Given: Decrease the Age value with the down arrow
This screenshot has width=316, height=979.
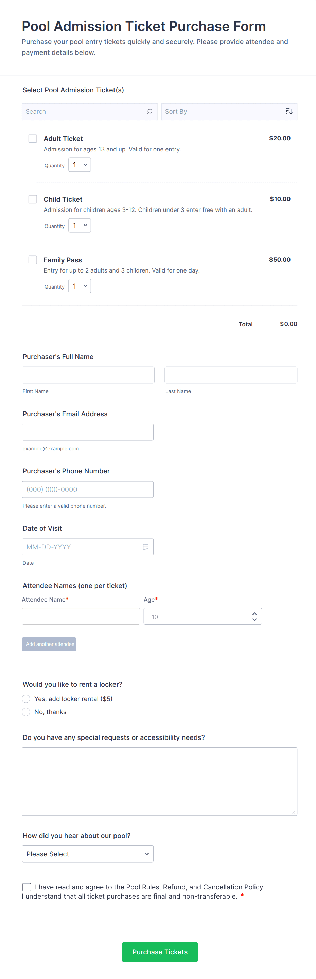Looking at the screenshot, I should pyautogui.click(x=254, y=620).
